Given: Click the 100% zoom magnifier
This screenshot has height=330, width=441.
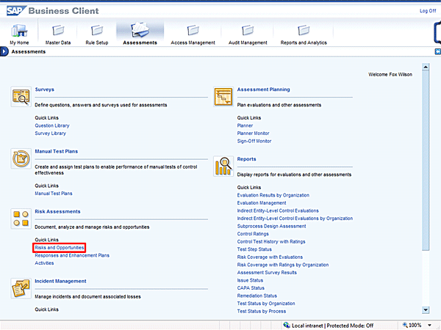Looking at the screenshot, I should (x=405, y=325).
